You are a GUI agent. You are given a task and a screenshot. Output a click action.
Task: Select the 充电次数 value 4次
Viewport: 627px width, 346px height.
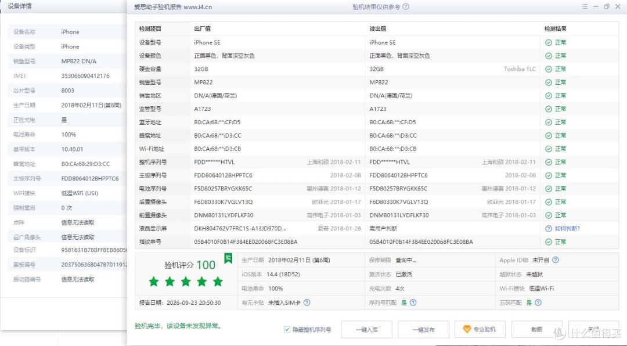click(x=400, y=289)
